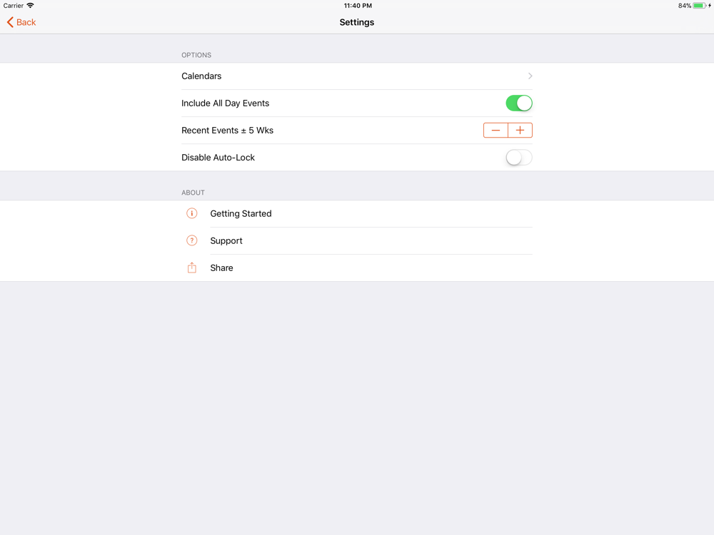Tap the Share upload icon

(191, 267)
